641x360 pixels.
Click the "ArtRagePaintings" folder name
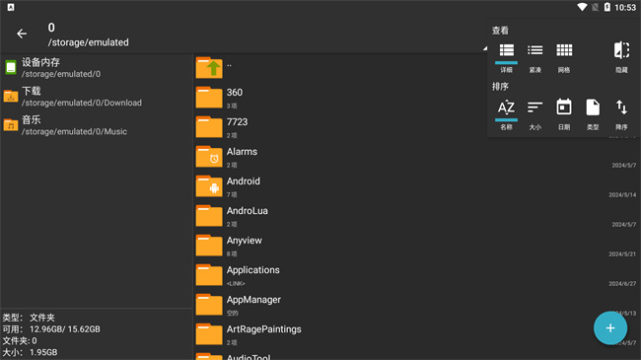pyautogui.click(x=263, y=329)
